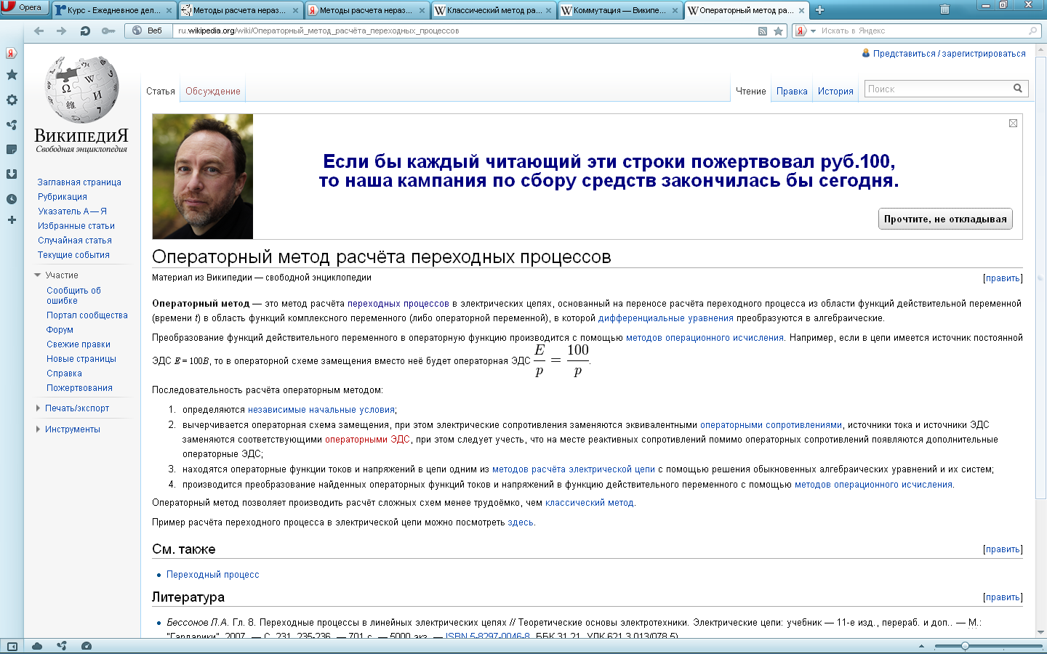Open a new tab with plus button

(x=819, y=10)
